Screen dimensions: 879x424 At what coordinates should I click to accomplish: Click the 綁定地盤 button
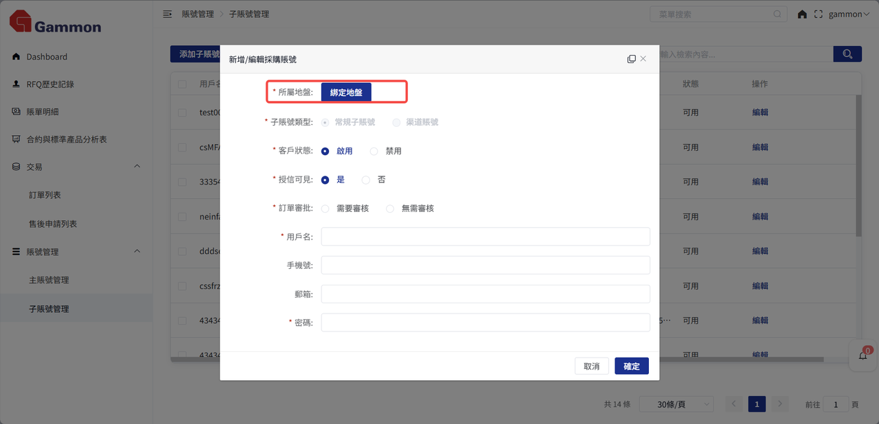pos(346,92)
